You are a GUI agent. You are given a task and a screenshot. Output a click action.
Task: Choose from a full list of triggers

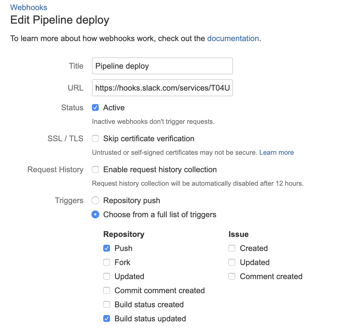tap(95, 214)
